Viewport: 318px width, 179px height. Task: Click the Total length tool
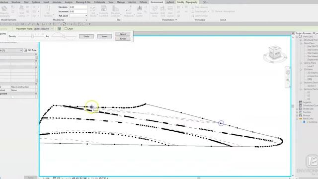click(x=200, y=11)
